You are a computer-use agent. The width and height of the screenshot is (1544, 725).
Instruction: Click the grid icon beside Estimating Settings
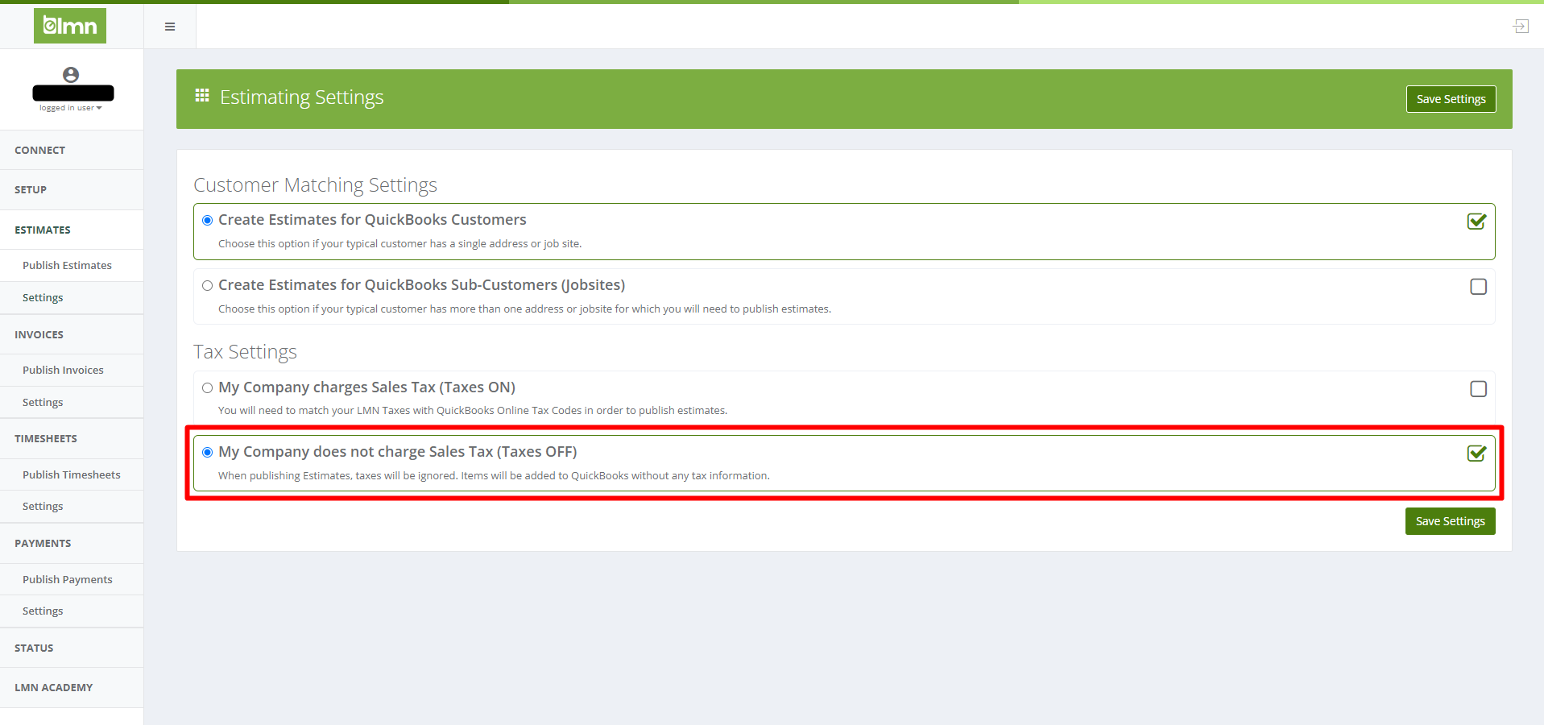202,96
